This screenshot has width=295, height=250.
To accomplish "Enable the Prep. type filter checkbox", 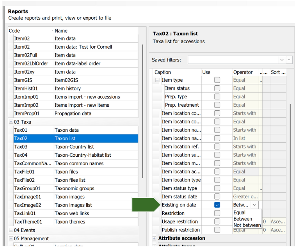I will pyautogui.click(x=217, y=97).
